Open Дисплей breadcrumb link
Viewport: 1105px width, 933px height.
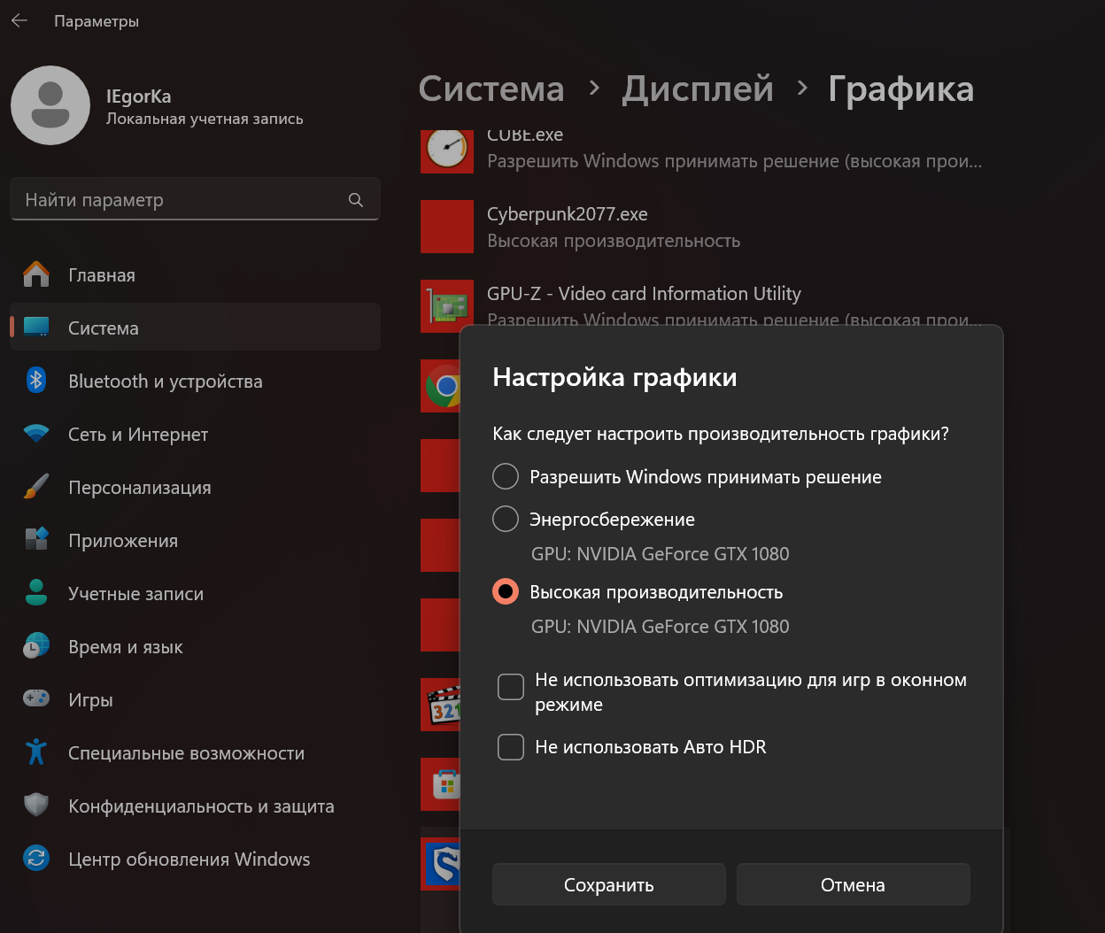[x=698, y=89]
